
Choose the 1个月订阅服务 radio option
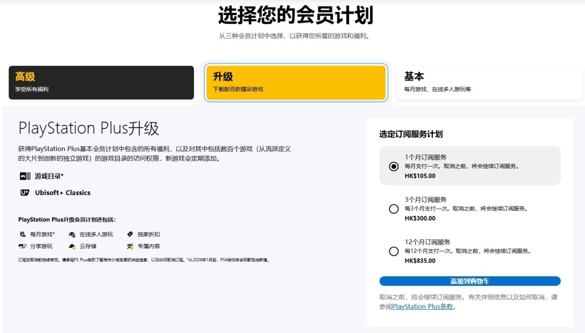[394, 166]
